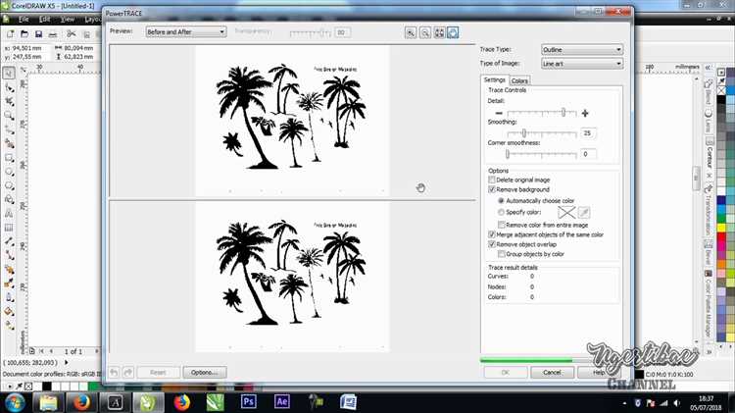The height and width of the screenshot is (413, 735).
Task: Open Adobe Photoshop from the taskbar
Action: tap(249, 402)
